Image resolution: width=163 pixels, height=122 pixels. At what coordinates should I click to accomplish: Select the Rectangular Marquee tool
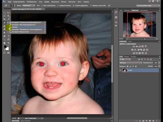click(x=4, y=13)
